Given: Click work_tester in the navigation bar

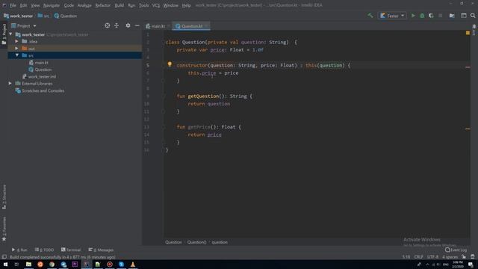Looking at the screenshot, I should (x=18, y=16).
